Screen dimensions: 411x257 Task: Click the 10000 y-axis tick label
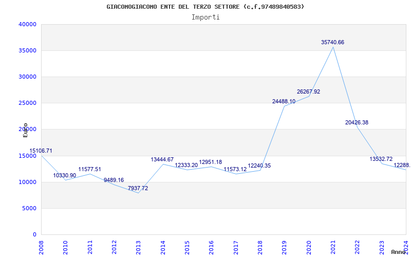27,182
